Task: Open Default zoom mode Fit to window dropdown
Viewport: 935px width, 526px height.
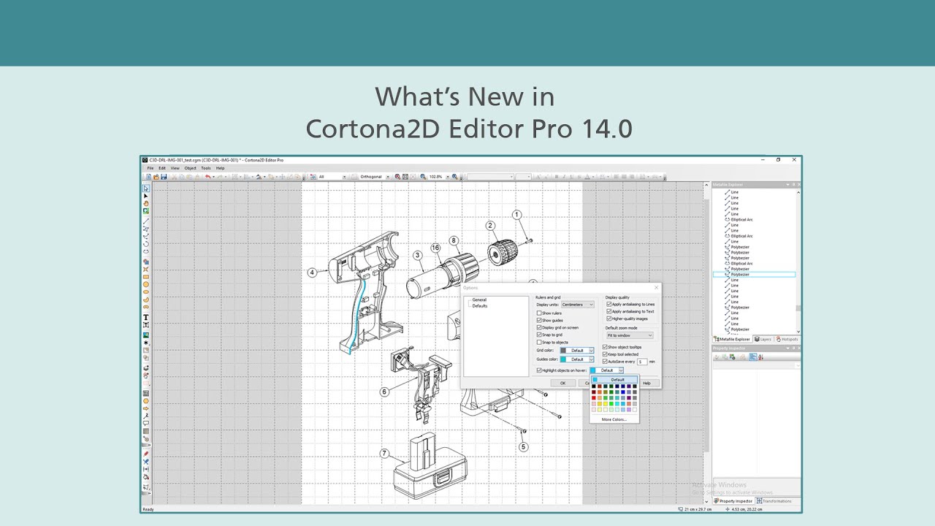Action: coord(630,335)
